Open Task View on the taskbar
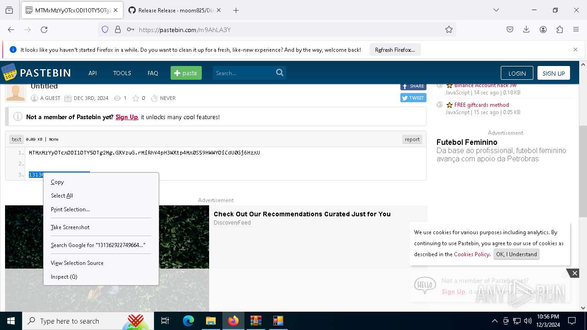The width and height of the screenshot is (587, 330). point(165,321)
